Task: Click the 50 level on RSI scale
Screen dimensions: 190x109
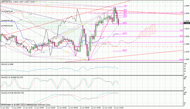Action: (185, 69)
